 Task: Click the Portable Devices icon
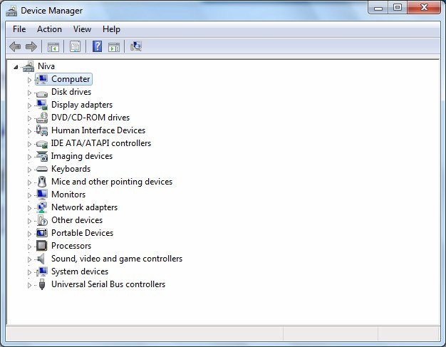pos(42,233)
